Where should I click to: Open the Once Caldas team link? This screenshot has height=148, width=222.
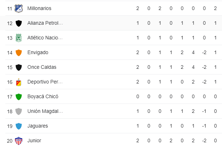point(42,67)
